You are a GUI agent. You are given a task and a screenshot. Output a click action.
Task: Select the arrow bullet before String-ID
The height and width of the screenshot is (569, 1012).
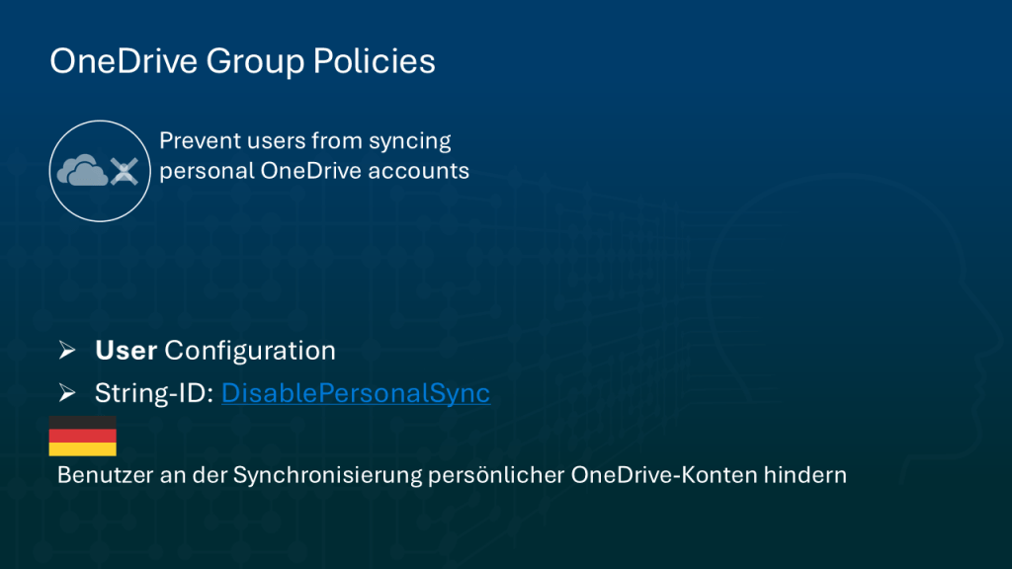(67, 394)
